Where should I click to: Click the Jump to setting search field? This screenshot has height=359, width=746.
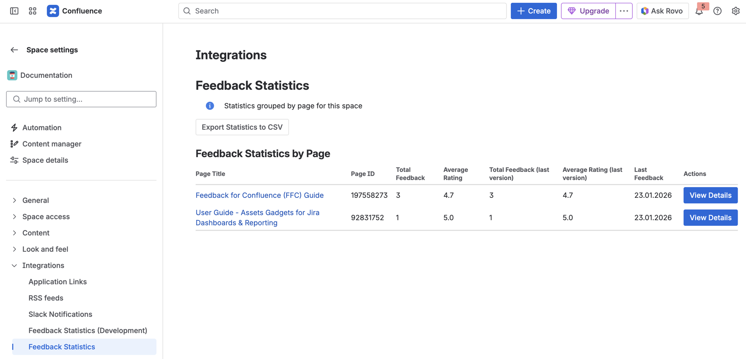(81, 99)
